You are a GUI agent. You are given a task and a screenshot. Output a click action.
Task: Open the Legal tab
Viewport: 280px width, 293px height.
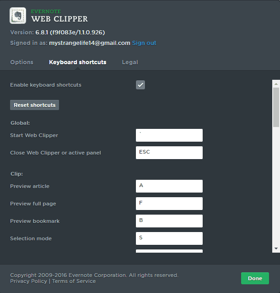tap(130, 62)
